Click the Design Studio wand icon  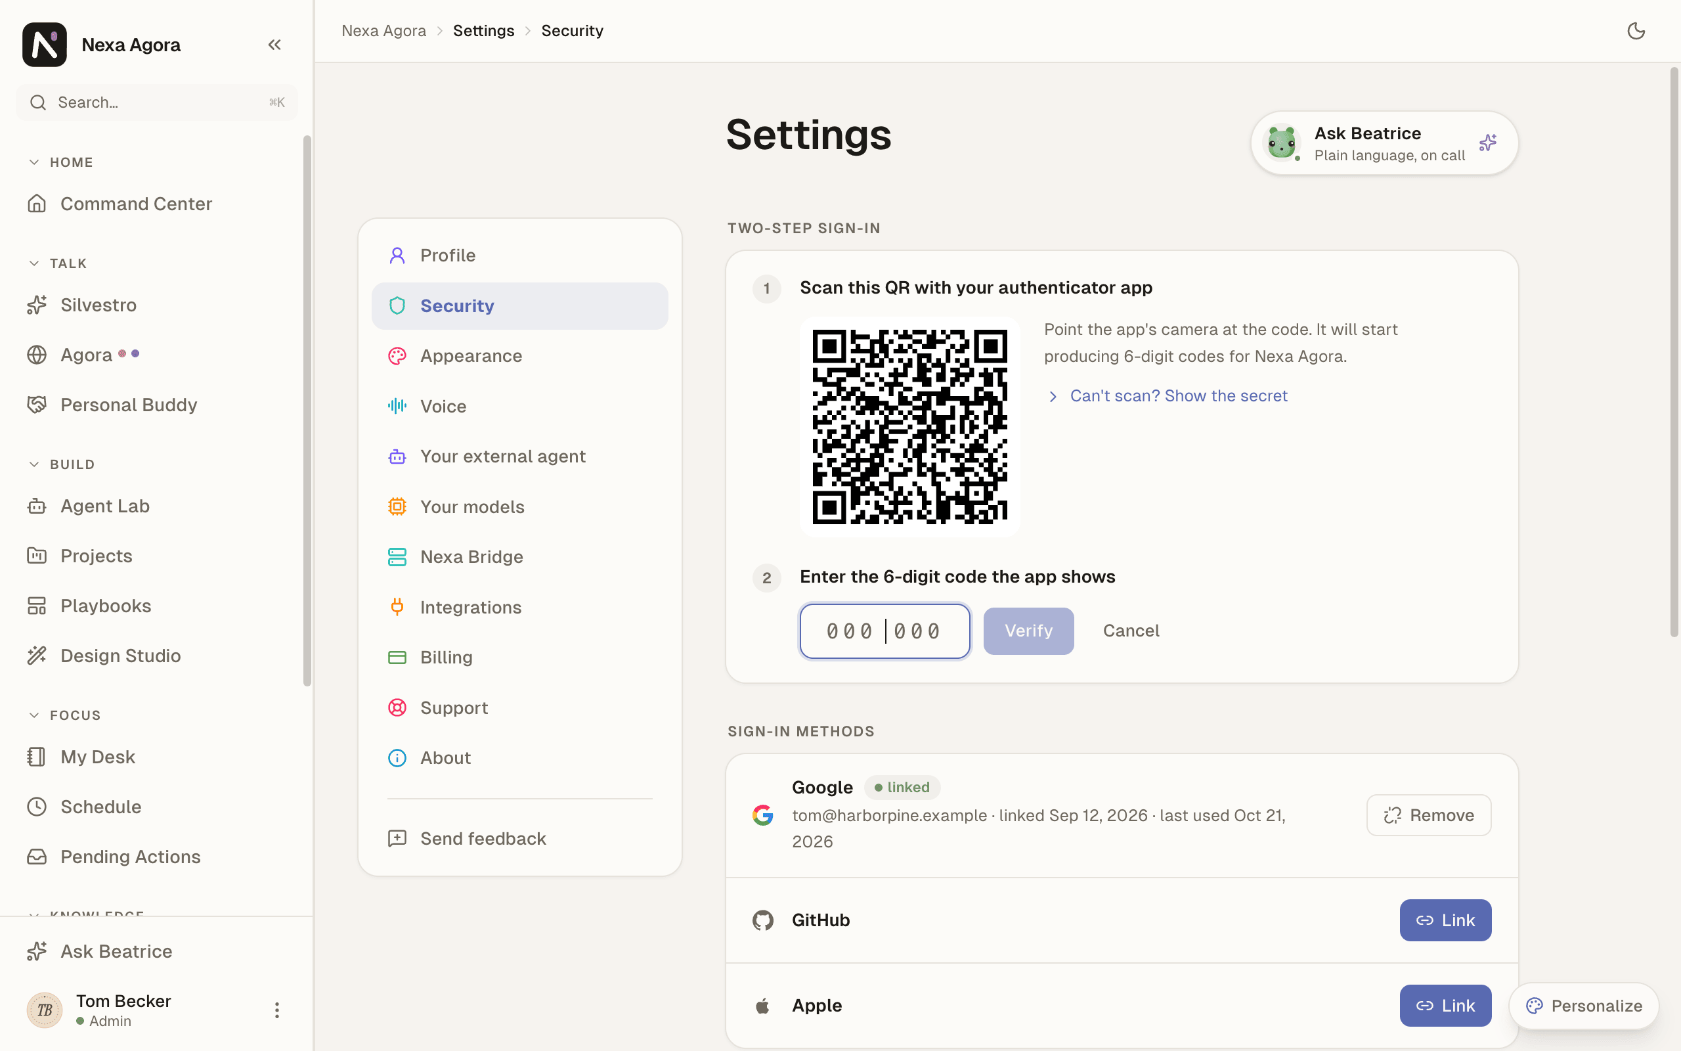pos(37,656)
